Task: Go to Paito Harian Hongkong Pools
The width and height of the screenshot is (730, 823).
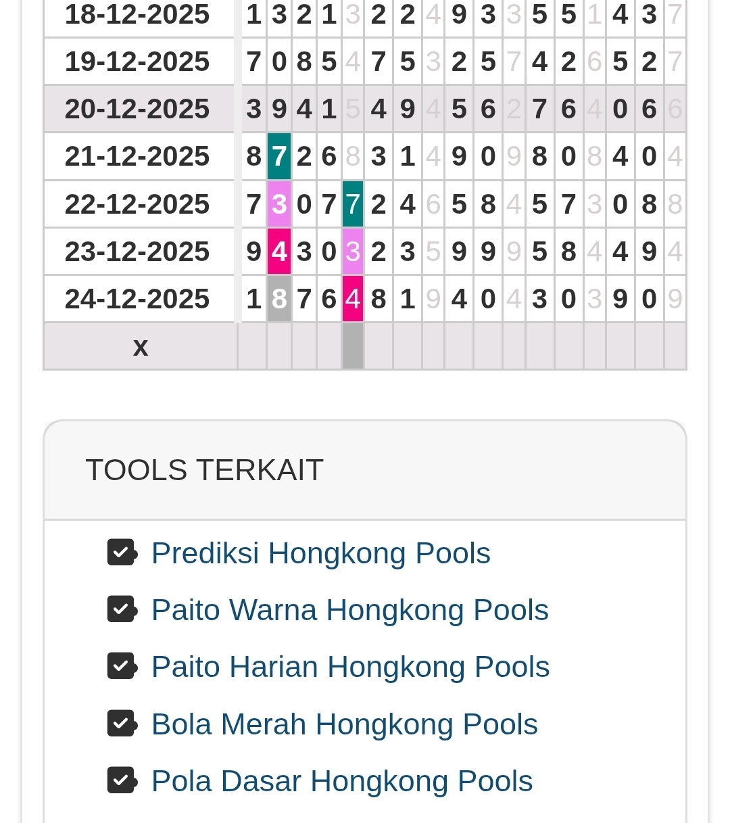Action: [350, 667]
